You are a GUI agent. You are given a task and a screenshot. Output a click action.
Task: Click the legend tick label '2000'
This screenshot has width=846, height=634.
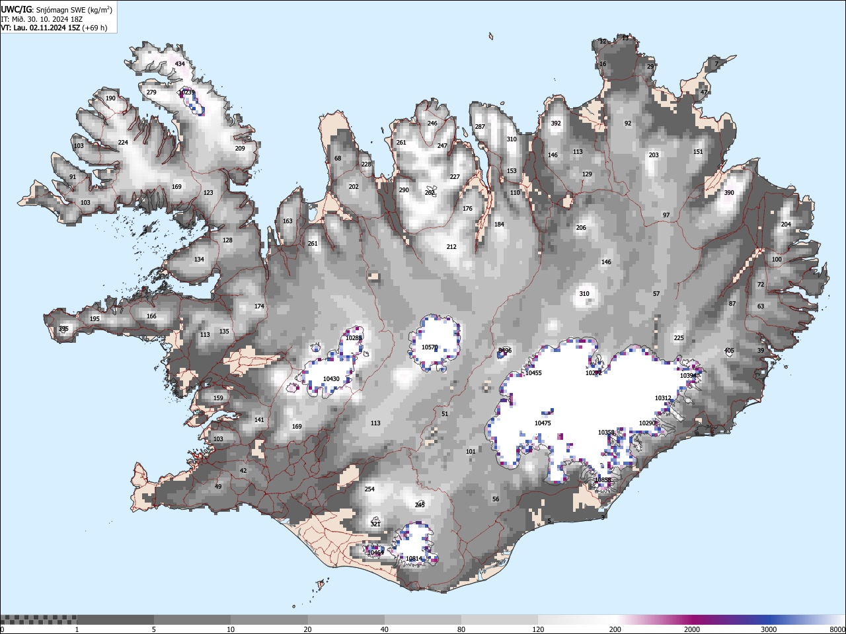click(x=692, y=629)
